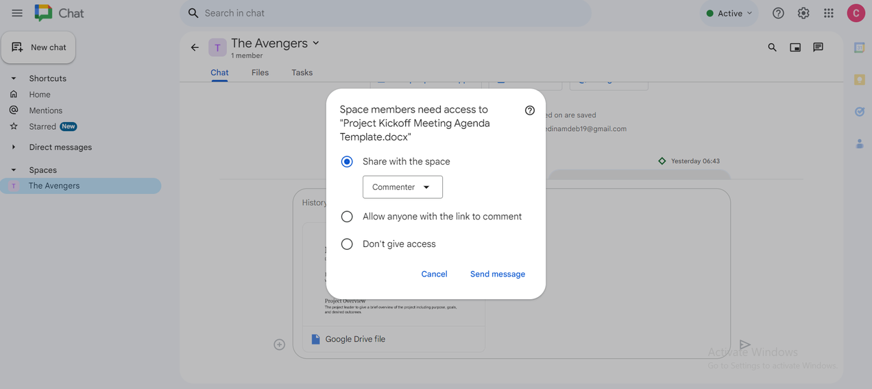This screenshot has width=872, height=389.
Task: Click the help icon in share dialog
Action: [530, 110]
